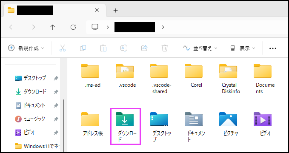
Task: Click the Paste clipboard icon
Action: (103, 48)
